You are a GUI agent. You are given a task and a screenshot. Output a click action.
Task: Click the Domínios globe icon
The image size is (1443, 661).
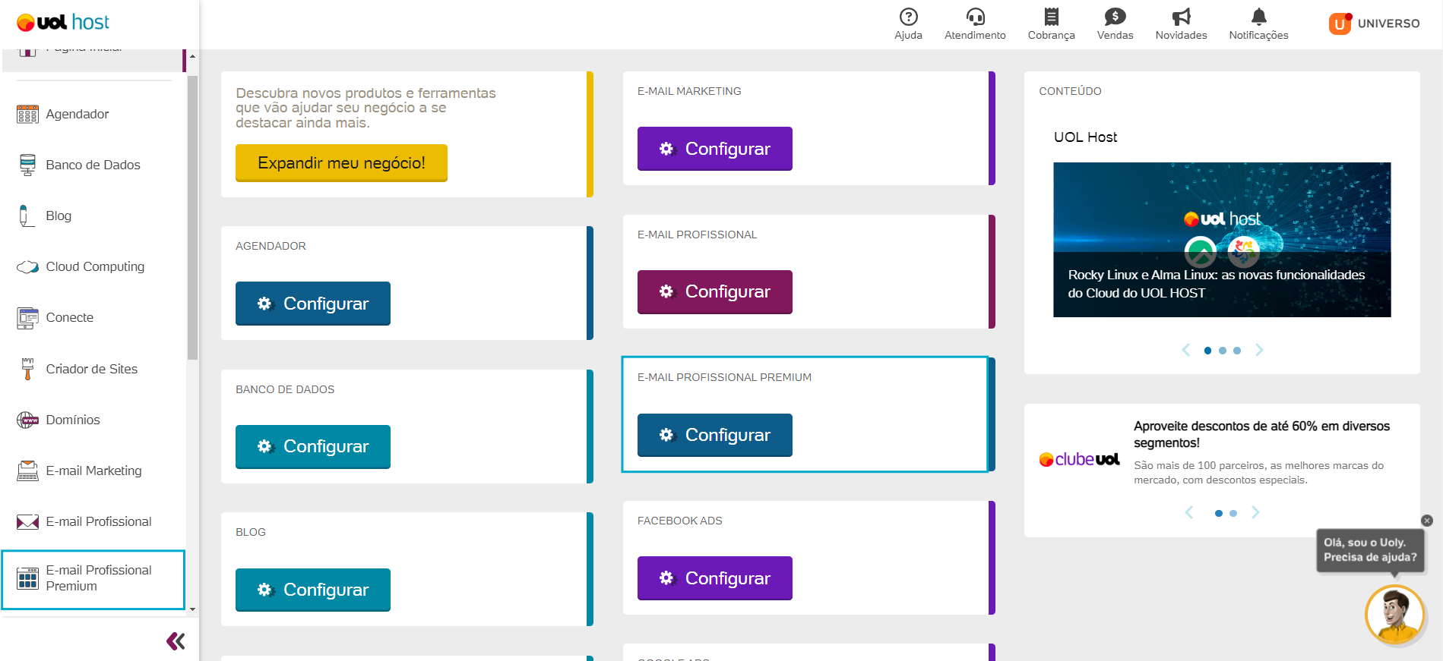[27, 420]
